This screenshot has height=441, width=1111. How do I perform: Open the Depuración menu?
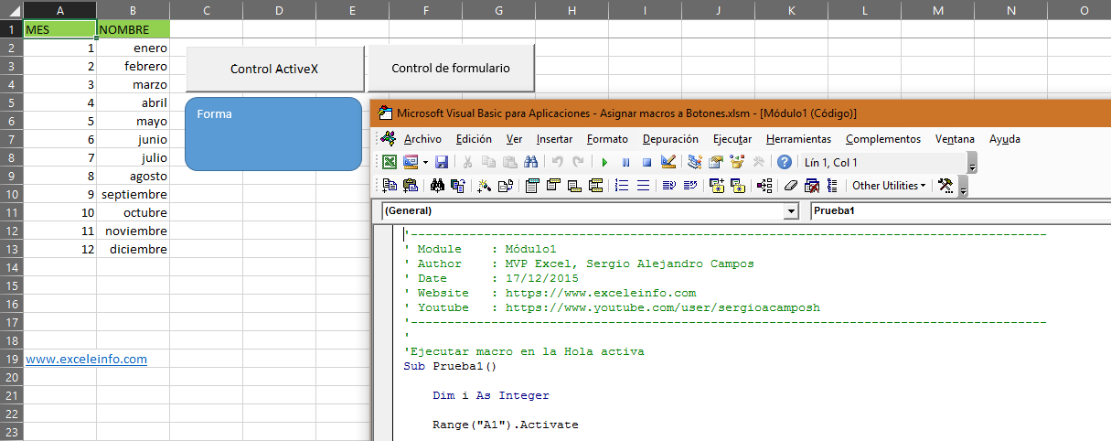click(669, 139)
